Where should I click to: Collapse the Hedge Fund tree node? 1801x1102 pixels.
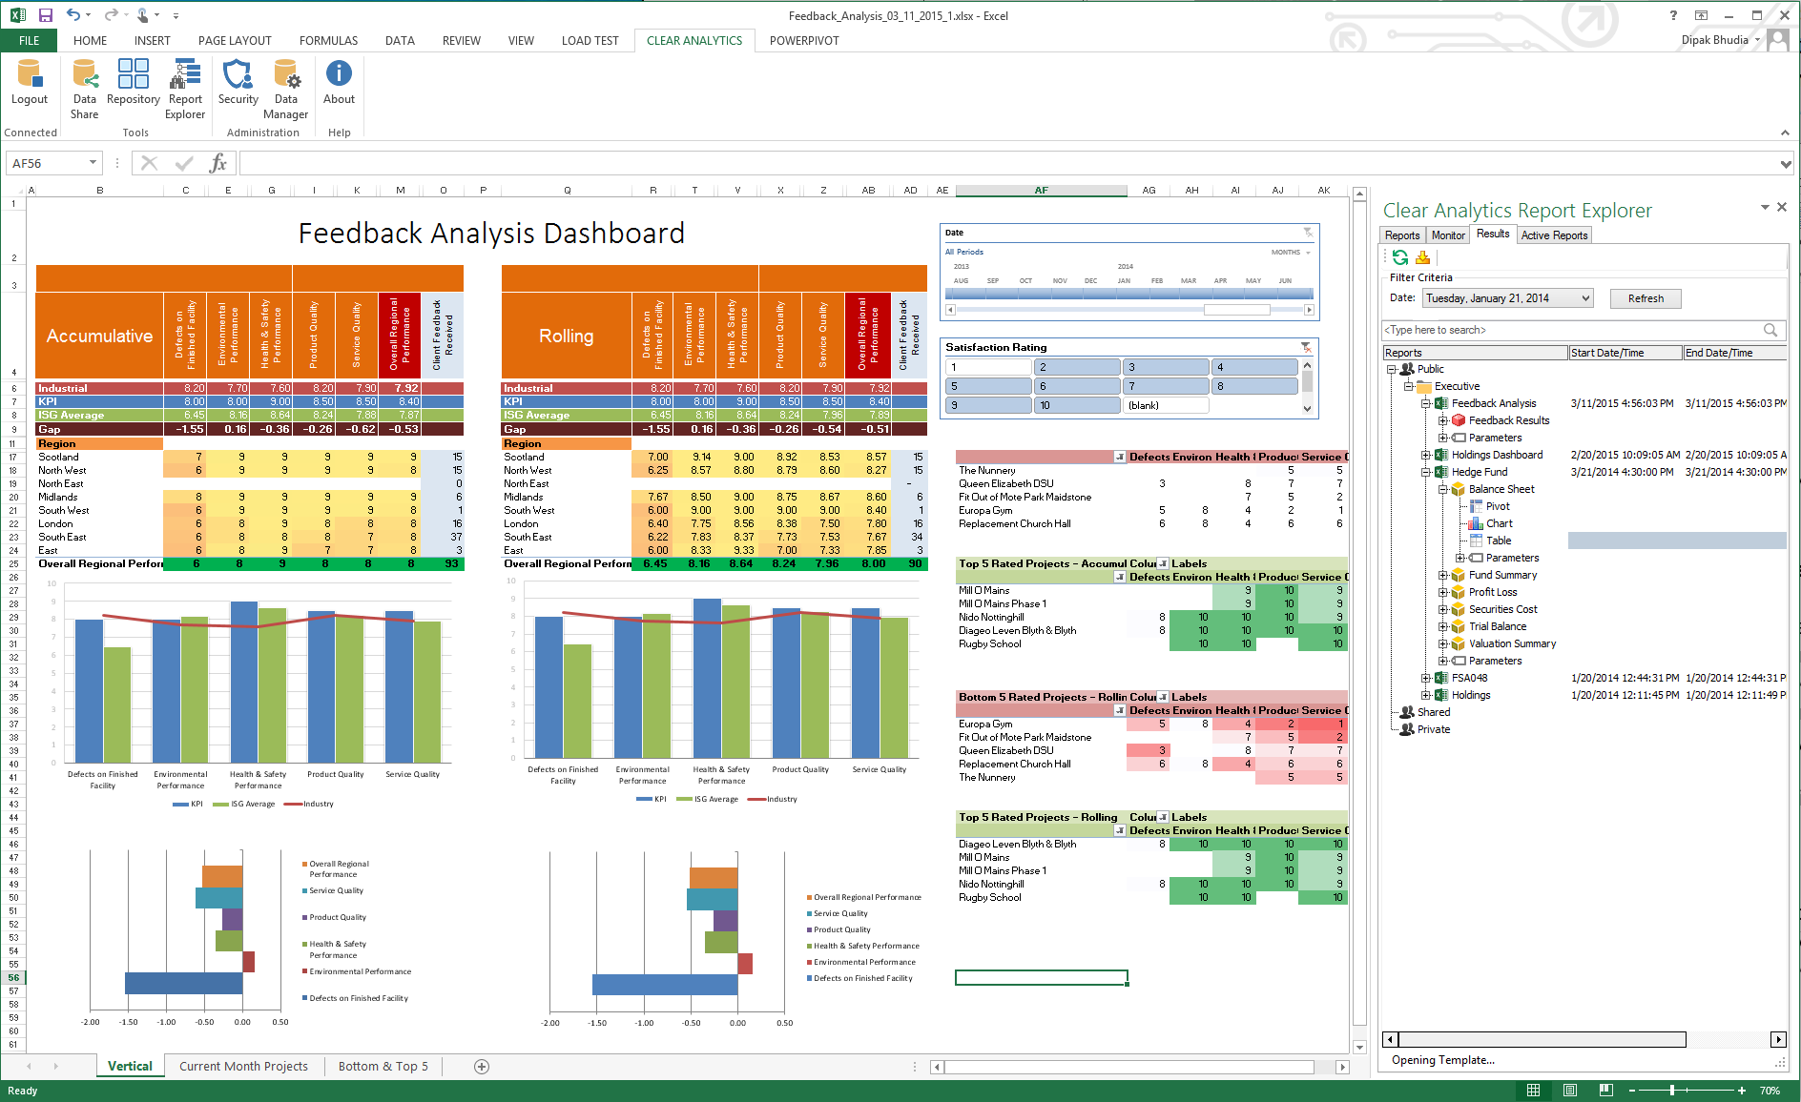pos(1424,471)
